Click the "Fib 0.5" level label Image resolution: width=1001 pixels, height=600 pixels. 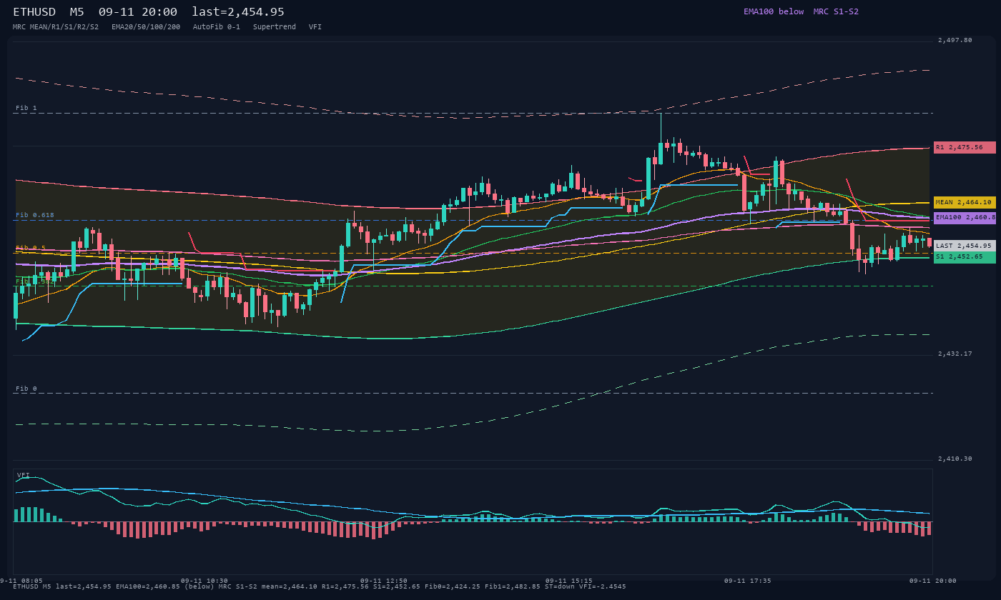click(31, 248)
